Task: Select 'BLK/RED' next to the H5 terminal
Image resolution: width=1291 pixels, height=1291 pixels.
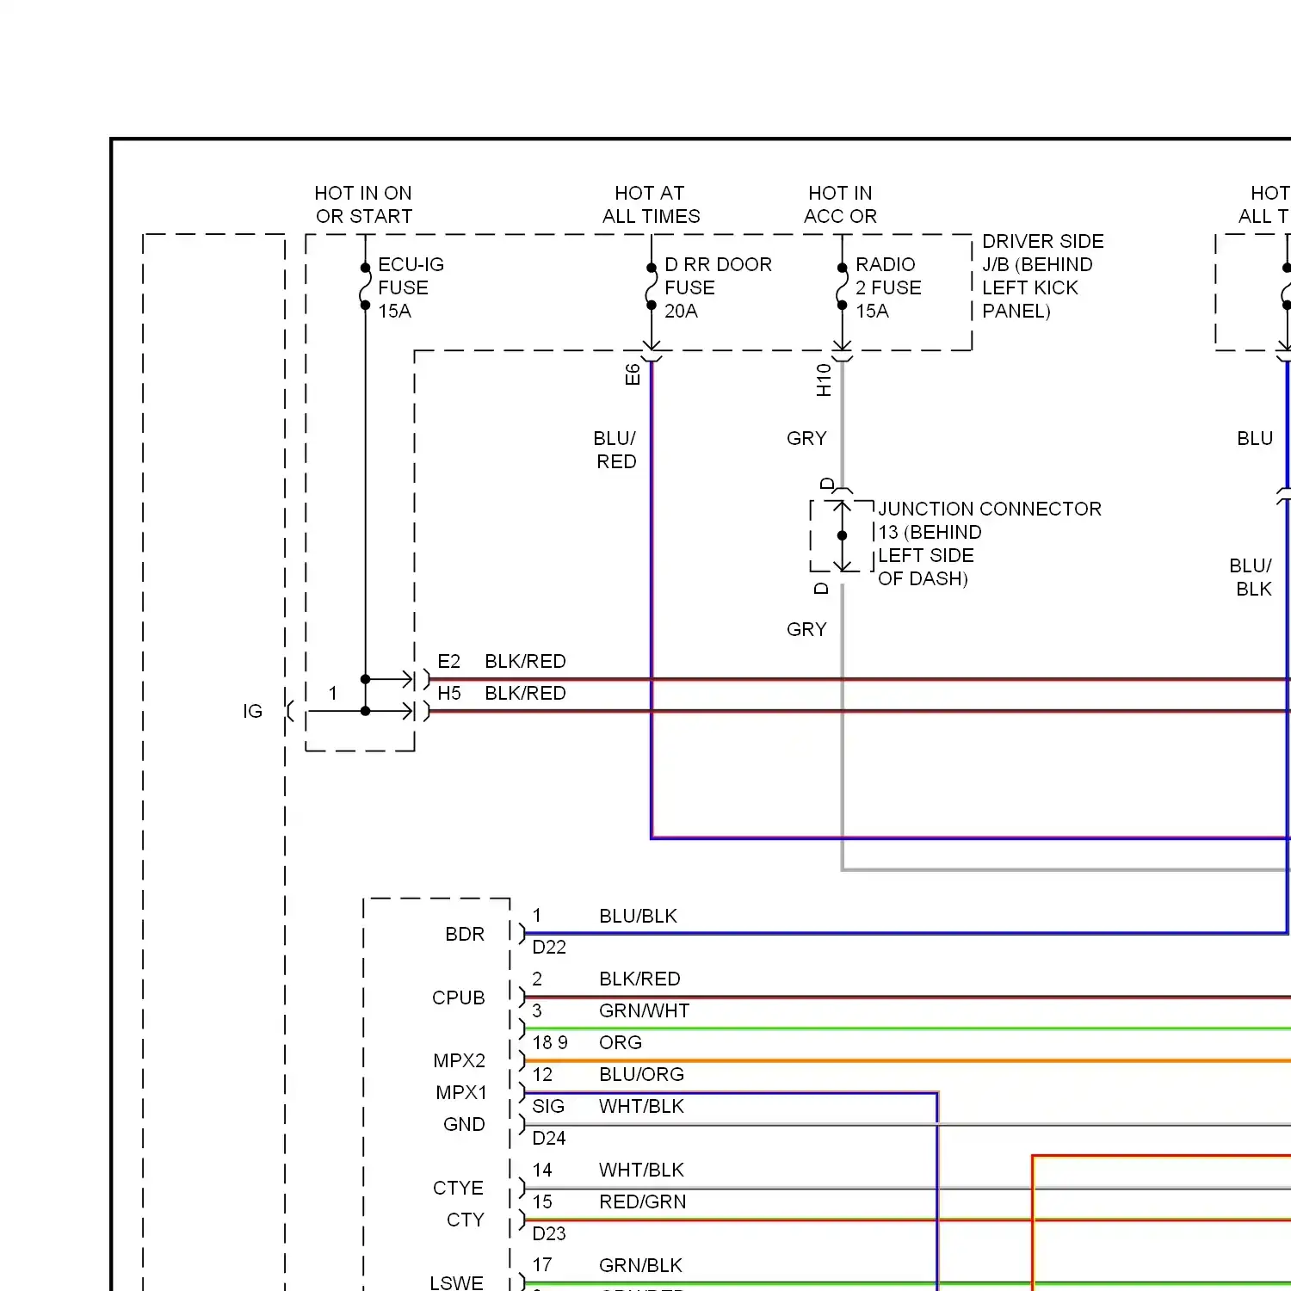Action: coord(525,694)
